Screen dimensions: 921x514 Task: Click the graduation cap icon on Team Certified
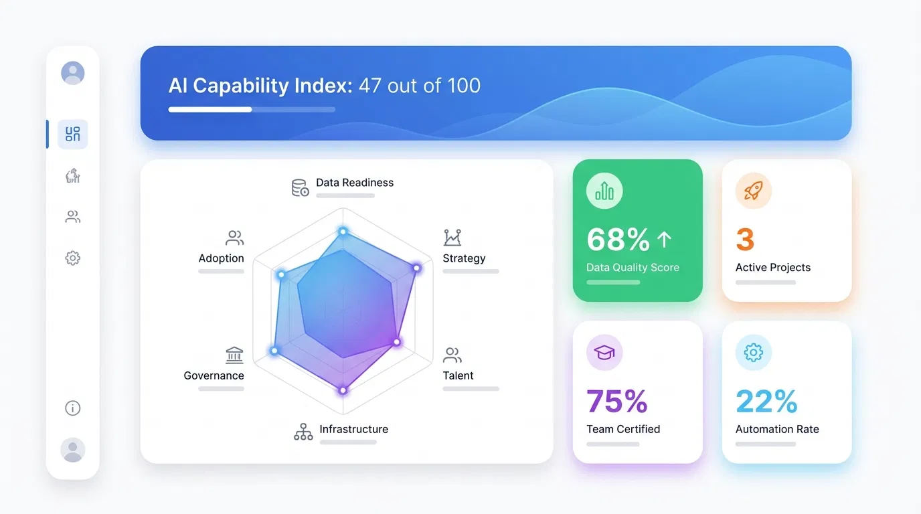[603, 352]
